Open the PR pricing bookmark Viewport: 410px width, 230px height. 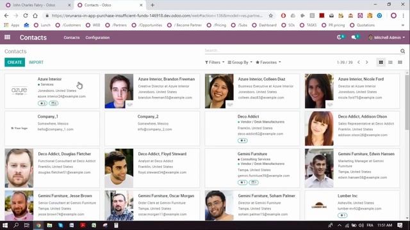tap(333, 26)
